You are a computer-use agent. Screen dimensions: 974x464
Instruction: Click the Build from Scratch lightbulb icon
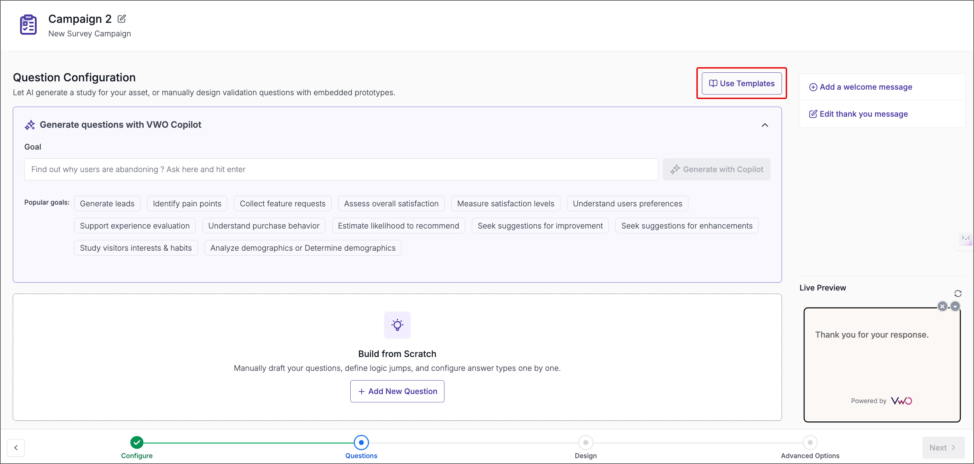397,325
